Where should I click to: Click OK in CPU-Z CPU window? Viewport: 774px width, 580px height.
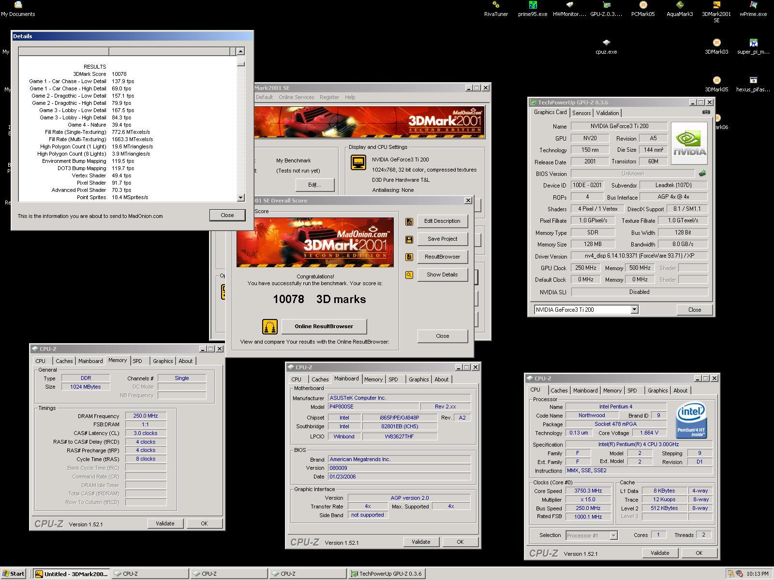point(699,553)
